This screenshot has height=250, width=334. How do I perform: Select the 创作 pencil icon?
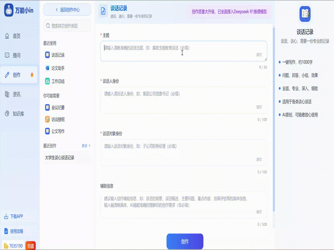click(7, 75)
